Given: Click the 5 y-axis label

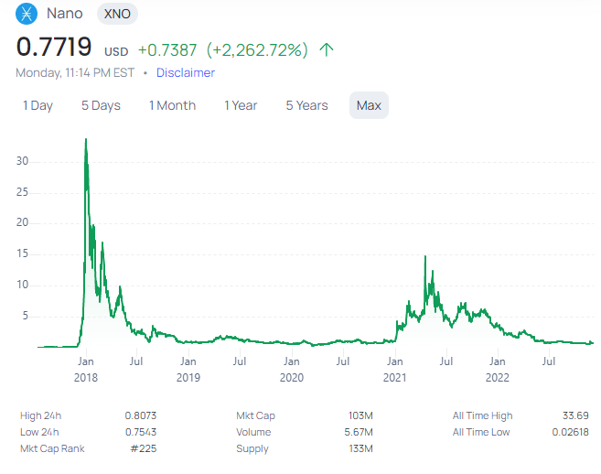Looking at the screenshot, I should (x=26, y=316).
